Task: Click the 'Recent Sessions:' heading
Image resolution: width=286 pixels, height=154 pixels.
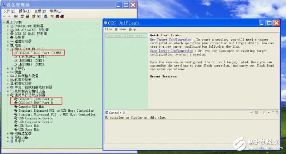Action: pyautogui.click(x=164, y=76)
